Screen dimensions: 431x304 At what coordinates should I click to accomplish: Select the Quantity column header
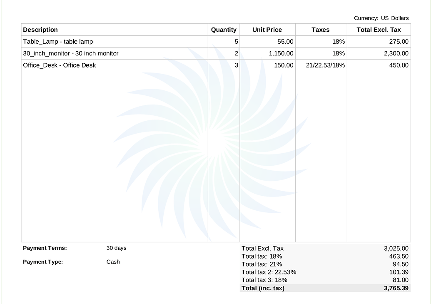pos(224,30)
